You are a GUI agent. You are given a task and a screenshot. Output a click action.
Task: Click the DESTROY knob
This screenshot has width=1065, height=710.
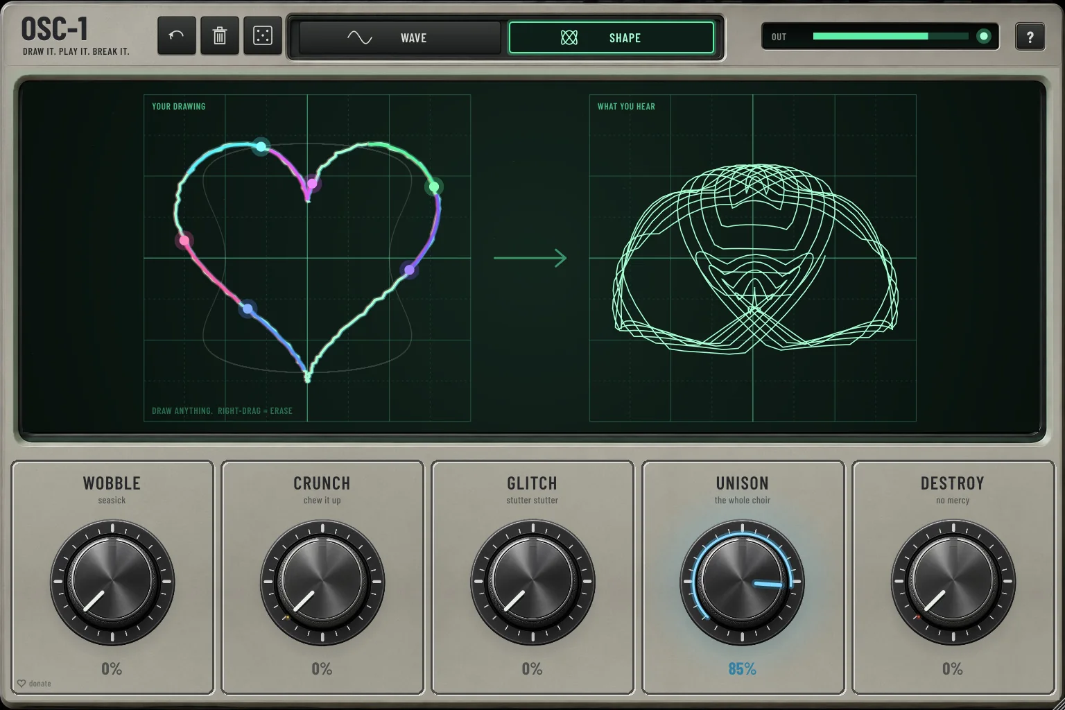(953, 582)
